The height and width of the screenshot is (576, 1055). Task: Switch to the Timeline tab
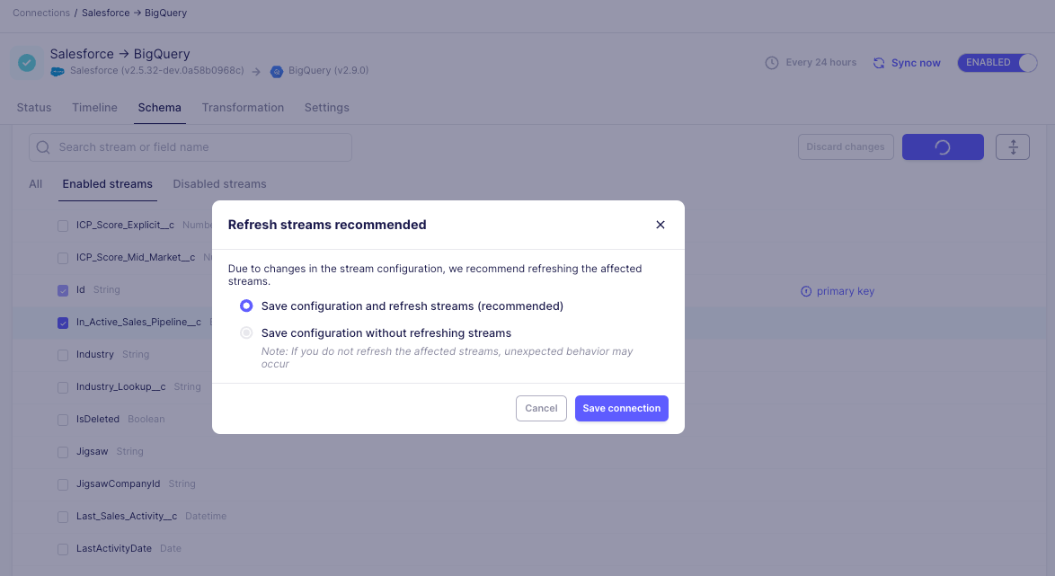[x=94, y=107]
